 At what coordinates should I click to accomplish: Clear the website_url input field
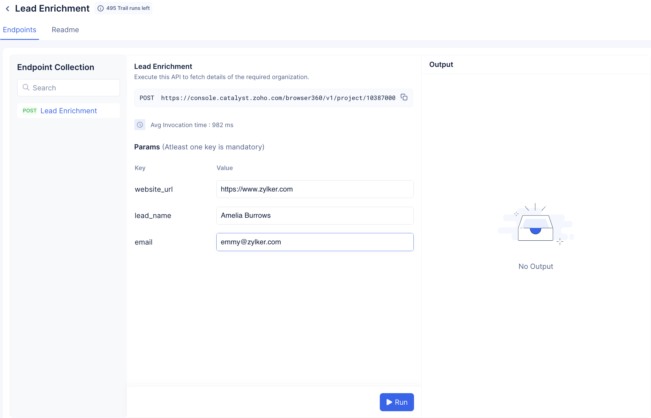314,189
